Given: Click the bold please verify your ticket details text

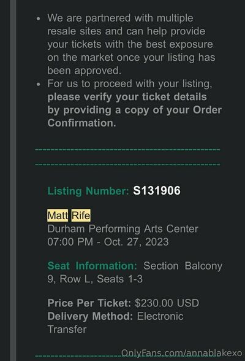Looking at the screenshot, I should click(x=127, y=97).
